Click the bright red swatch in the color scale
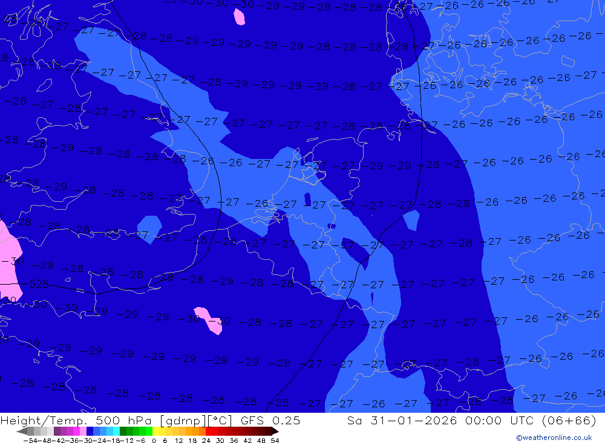 (209, 432)
